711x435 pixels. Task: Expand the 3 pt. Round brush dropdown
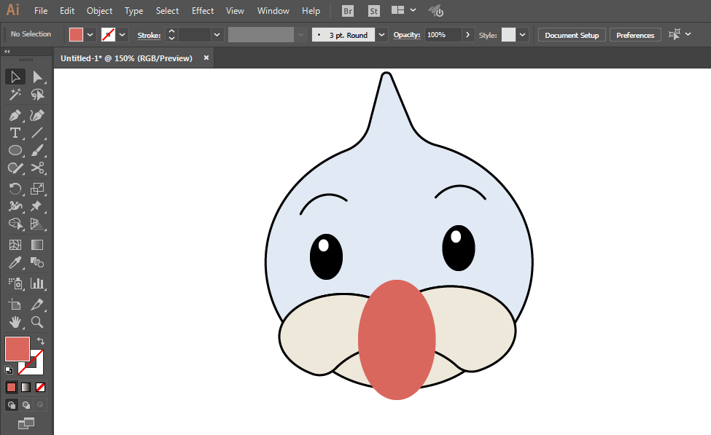(382, 34)
